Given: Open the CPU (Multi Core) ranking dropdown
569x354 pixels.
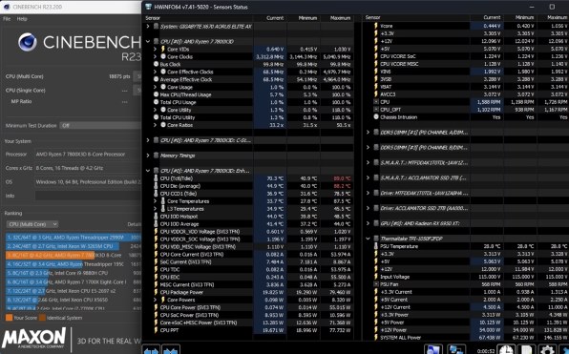Looking at the screenshot, I should (x=32, y=224).
